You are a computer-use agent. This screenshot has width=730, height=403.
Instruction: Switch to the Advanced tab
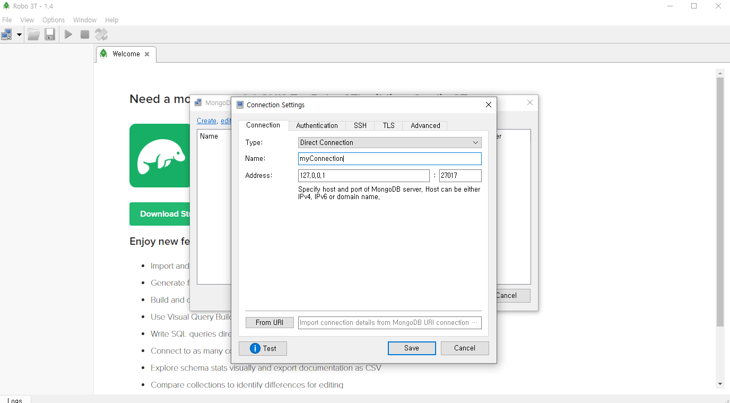click(425, 125)
